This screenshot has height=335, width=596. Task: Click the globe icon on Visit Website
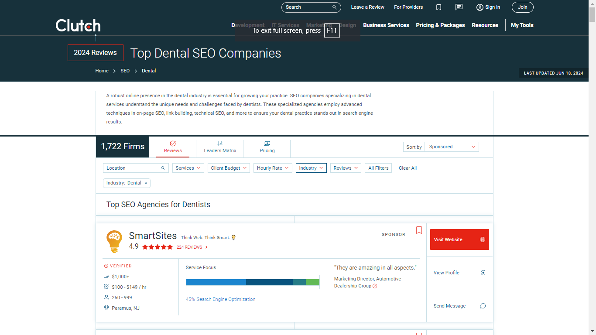point(483,239)
